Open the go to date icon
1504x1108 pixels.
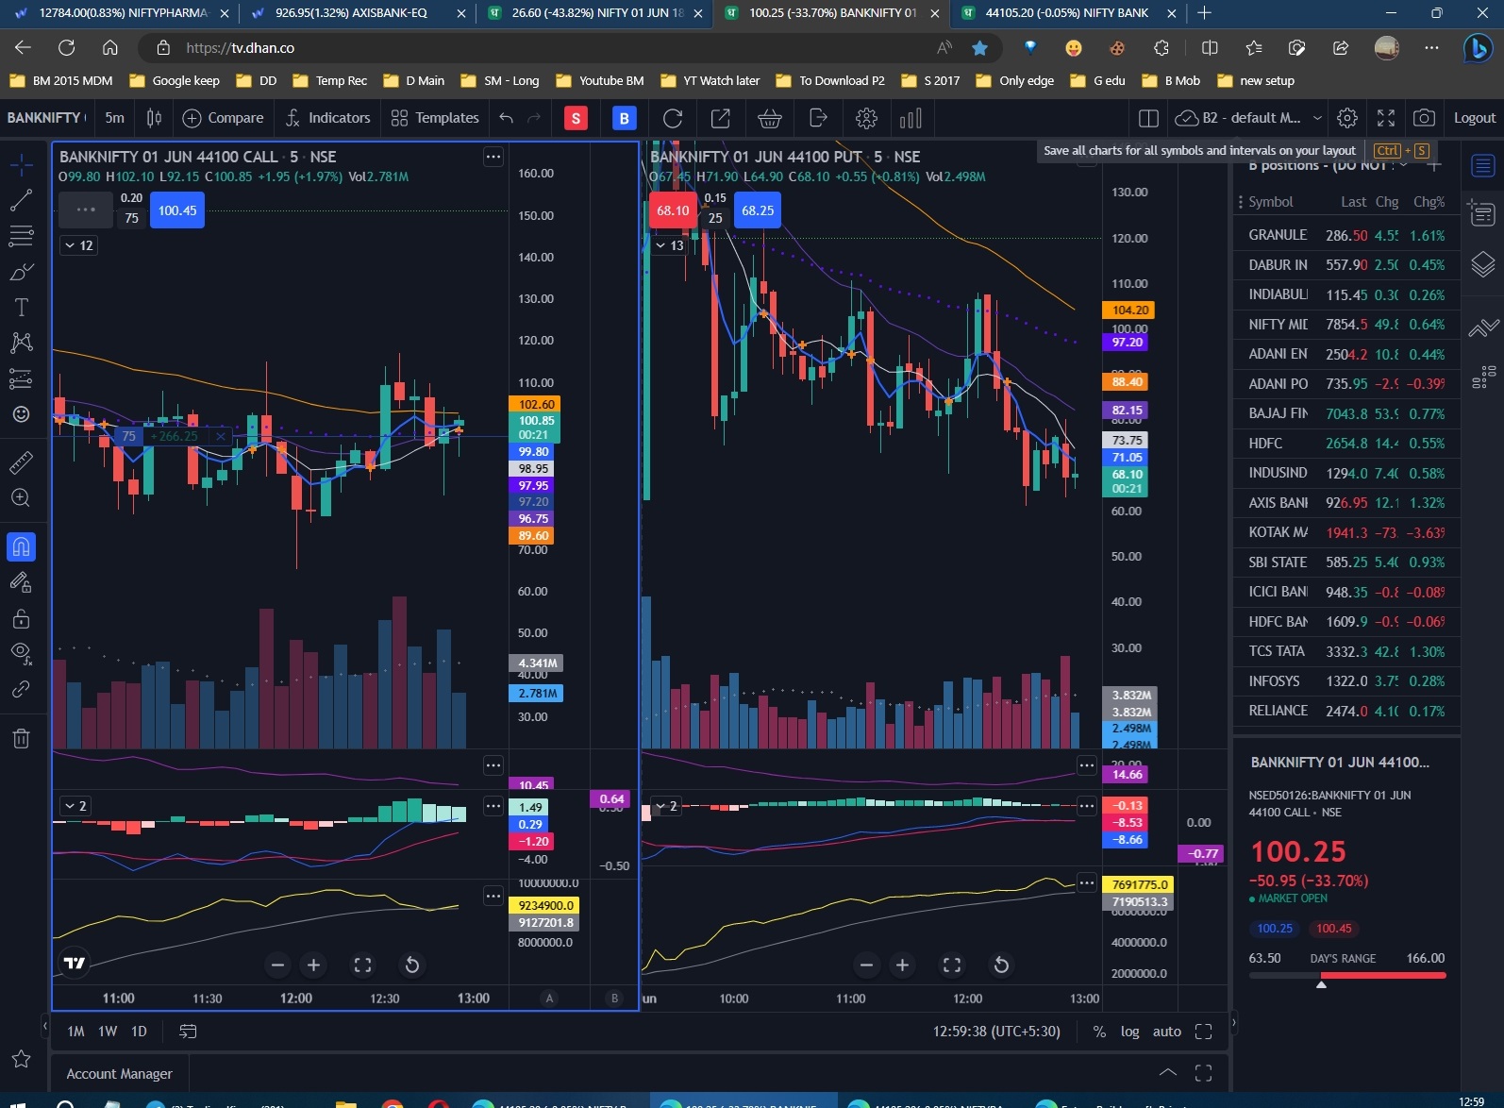(x=188, y=1032)
